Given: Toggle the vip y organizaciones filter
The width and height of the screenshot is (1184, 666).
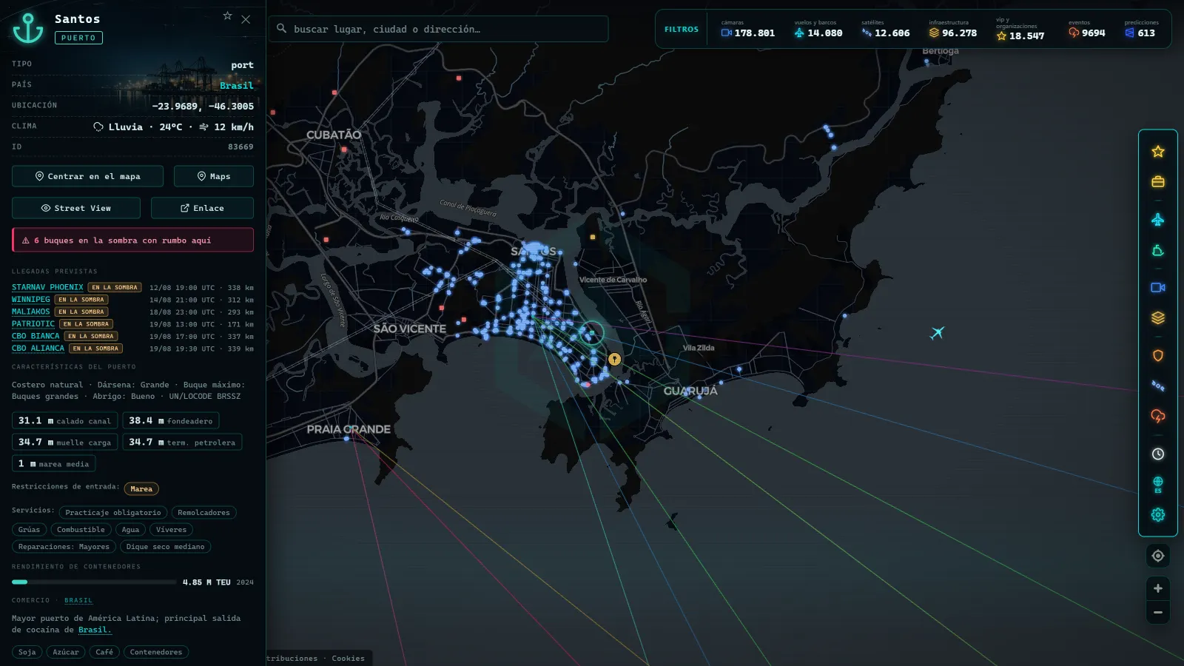Looking at the screenshot, I should [x=1020, y=30].
